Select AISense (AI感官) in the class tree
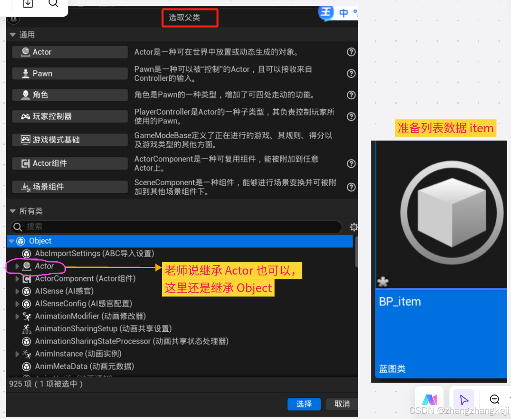 60,291
